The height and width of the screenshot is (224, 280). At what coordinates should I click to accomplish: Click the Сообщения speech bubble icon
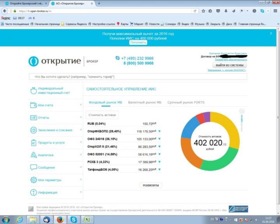pos(33,167)
